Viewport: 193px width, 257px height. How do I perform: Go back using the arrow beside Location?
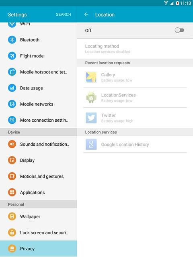tap(86, 14)
